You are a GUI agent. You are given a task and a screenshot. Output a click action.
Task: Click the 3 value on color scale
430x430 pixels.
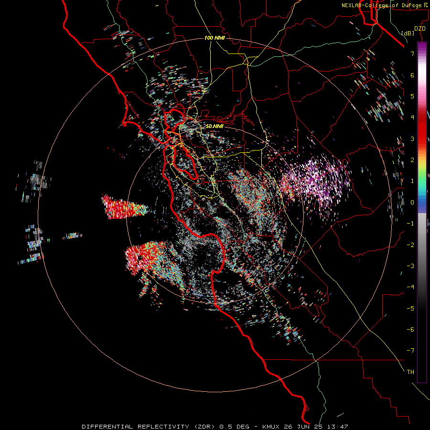tap(412, 139)
